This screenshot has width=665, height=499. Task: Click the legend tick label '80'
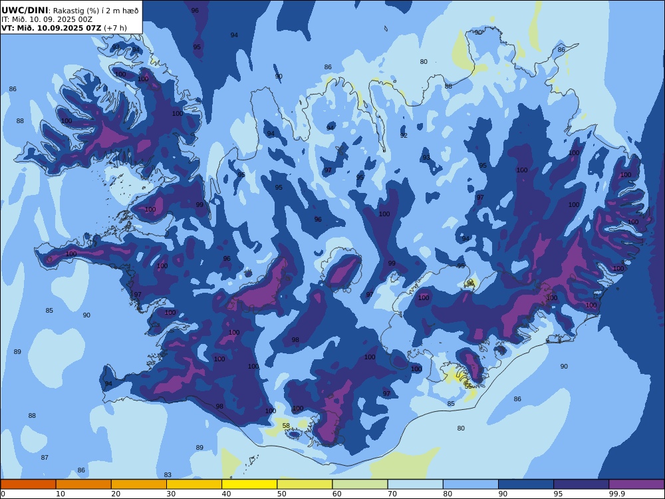click(x=448, y=494)
